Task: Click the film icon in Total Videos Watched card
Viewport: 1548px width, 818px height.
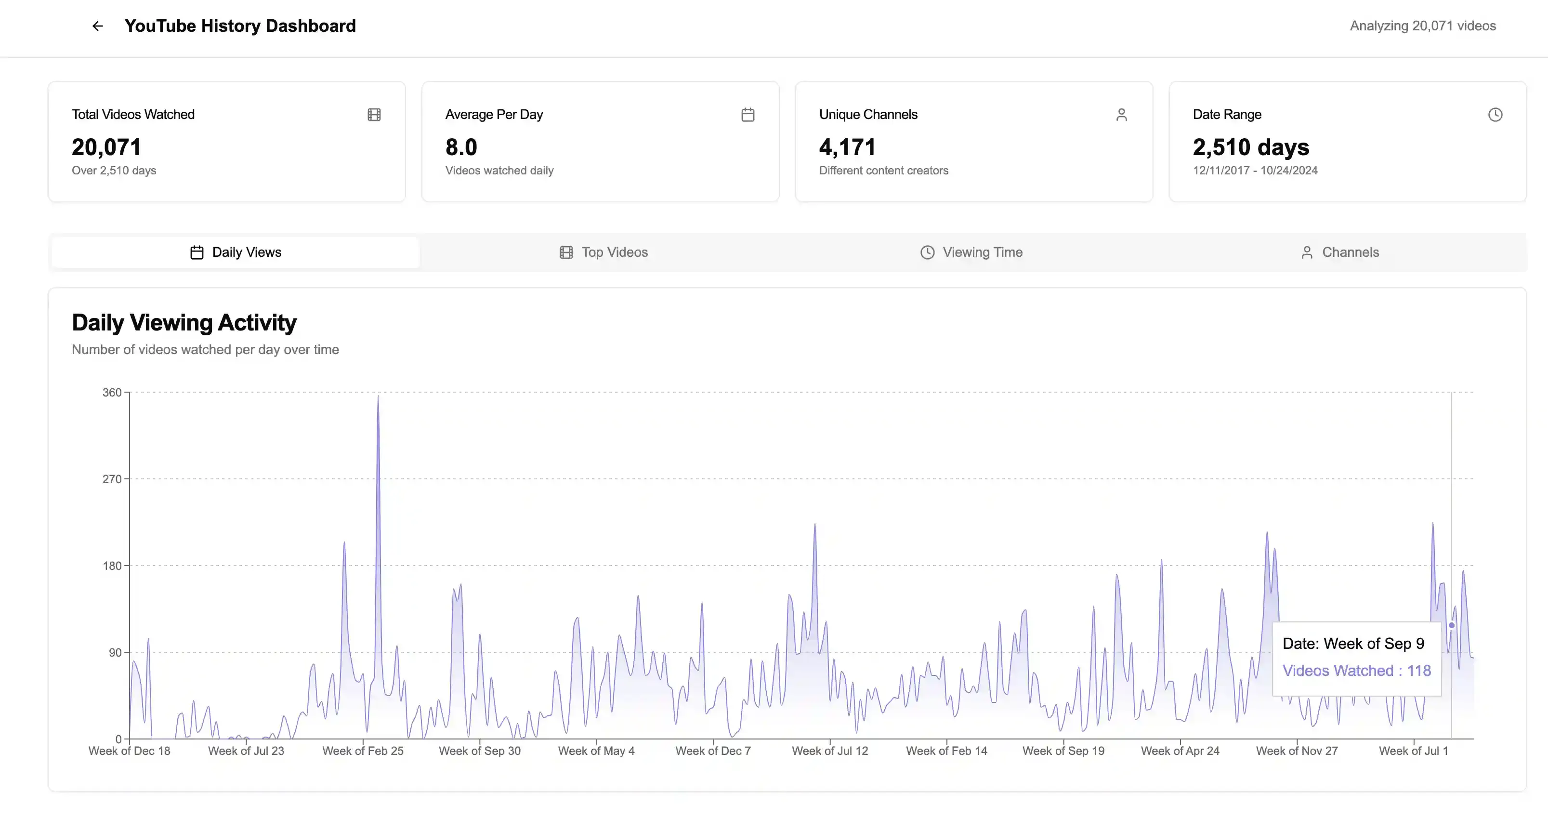Action: 374,115
